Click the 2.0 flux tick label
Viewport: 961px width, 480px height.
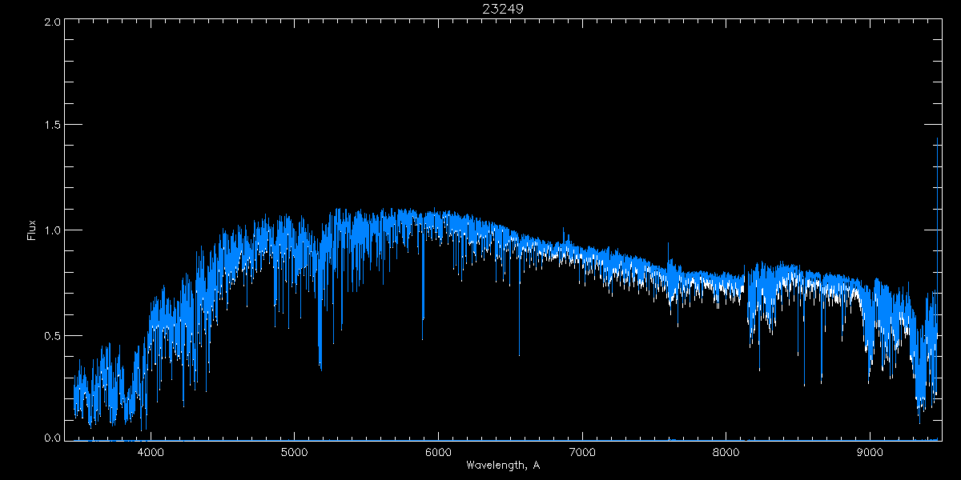(x=50, y=22)
